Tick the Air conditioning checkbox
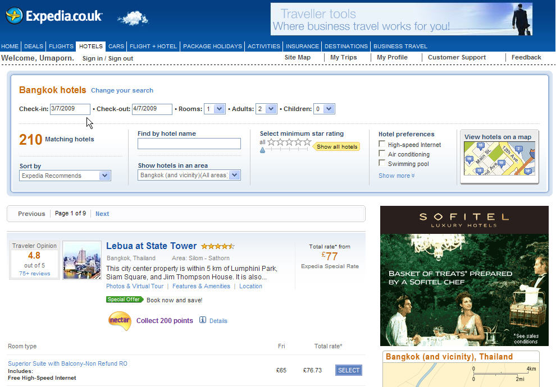556x387 pixels. [382, 153]
